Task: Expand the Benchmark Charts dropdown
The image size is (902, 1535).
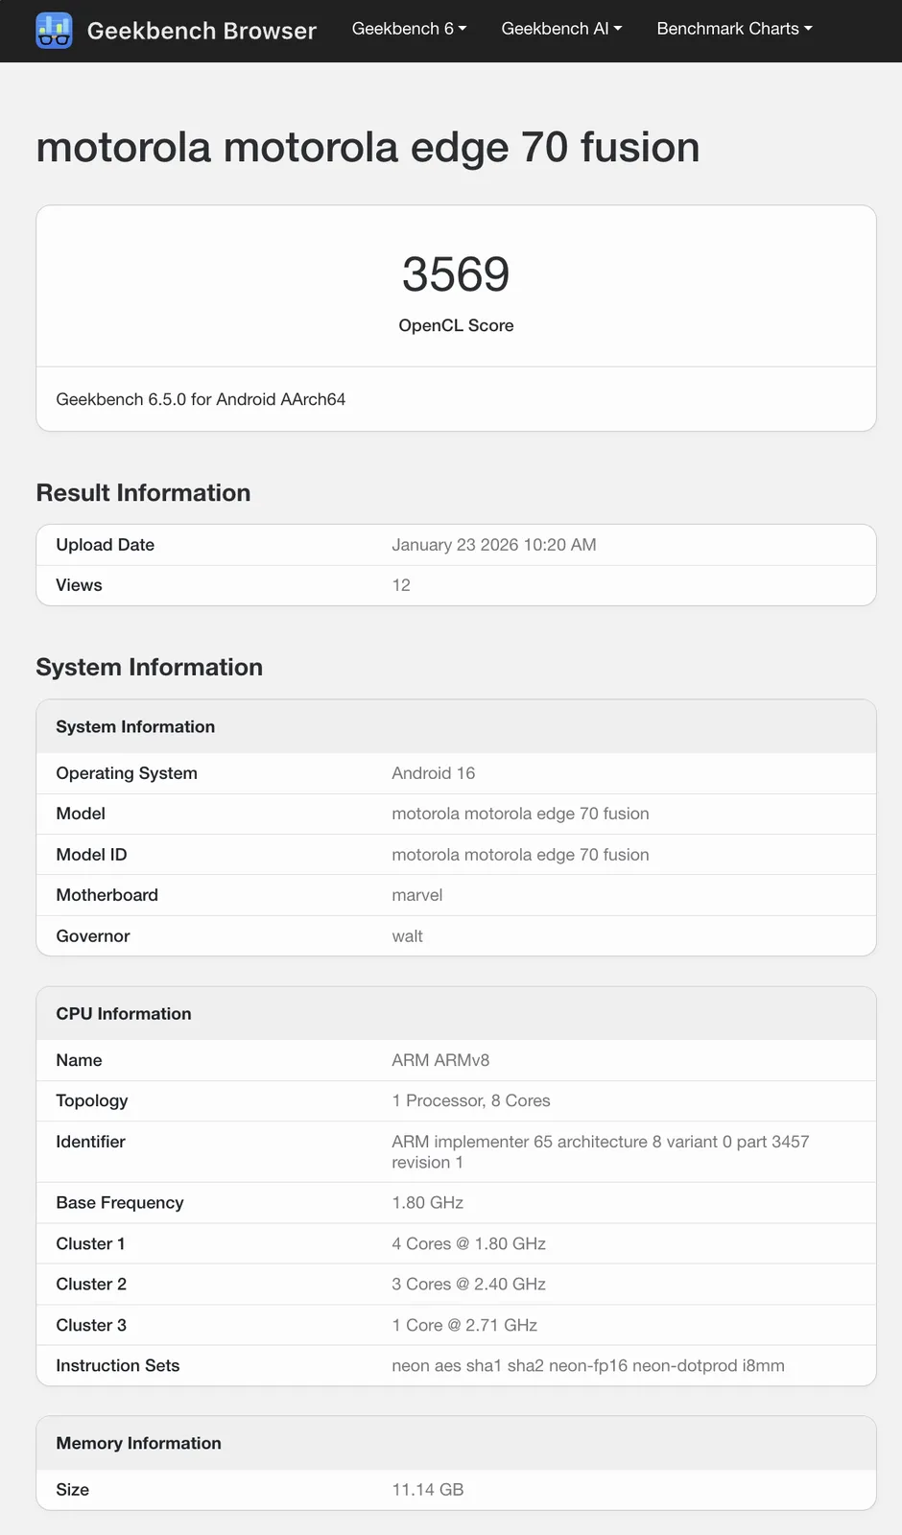Action: 734,29
